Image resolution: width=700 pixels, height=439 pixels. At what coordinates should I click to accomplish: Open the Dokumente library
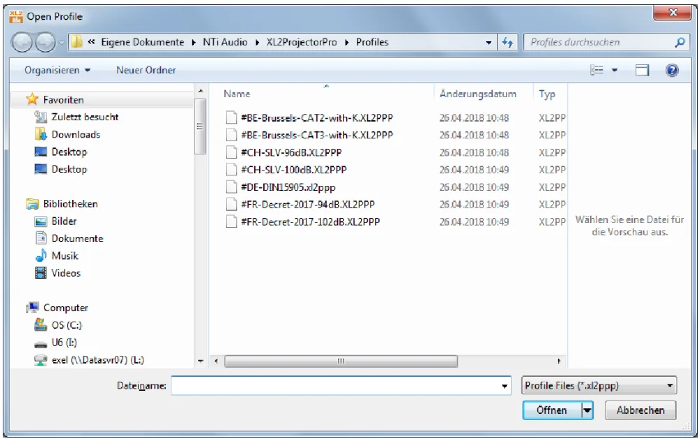pos(77,238)
